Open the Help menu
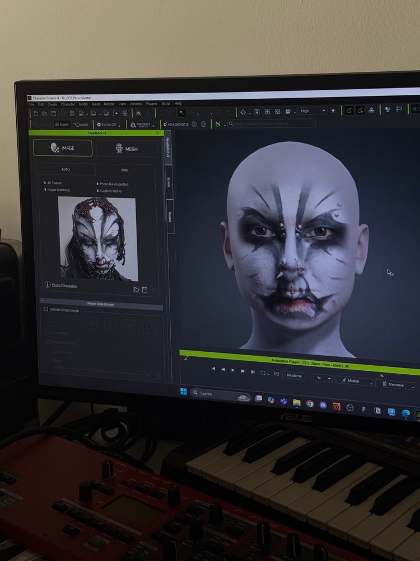Image resolution: width=420 pixels, height=561 pixels. point(178,103)
